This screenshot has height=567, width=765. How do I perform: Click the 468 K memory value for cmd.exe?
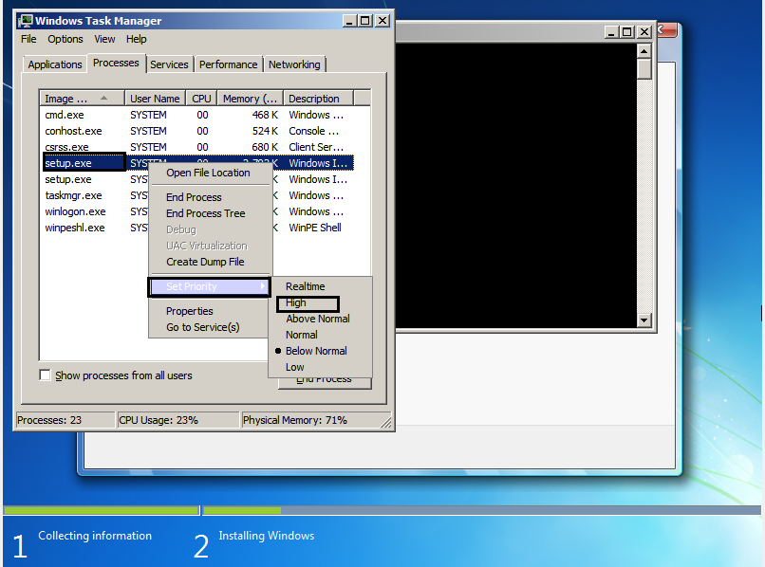pyautogui.click(x=265, y=115)
